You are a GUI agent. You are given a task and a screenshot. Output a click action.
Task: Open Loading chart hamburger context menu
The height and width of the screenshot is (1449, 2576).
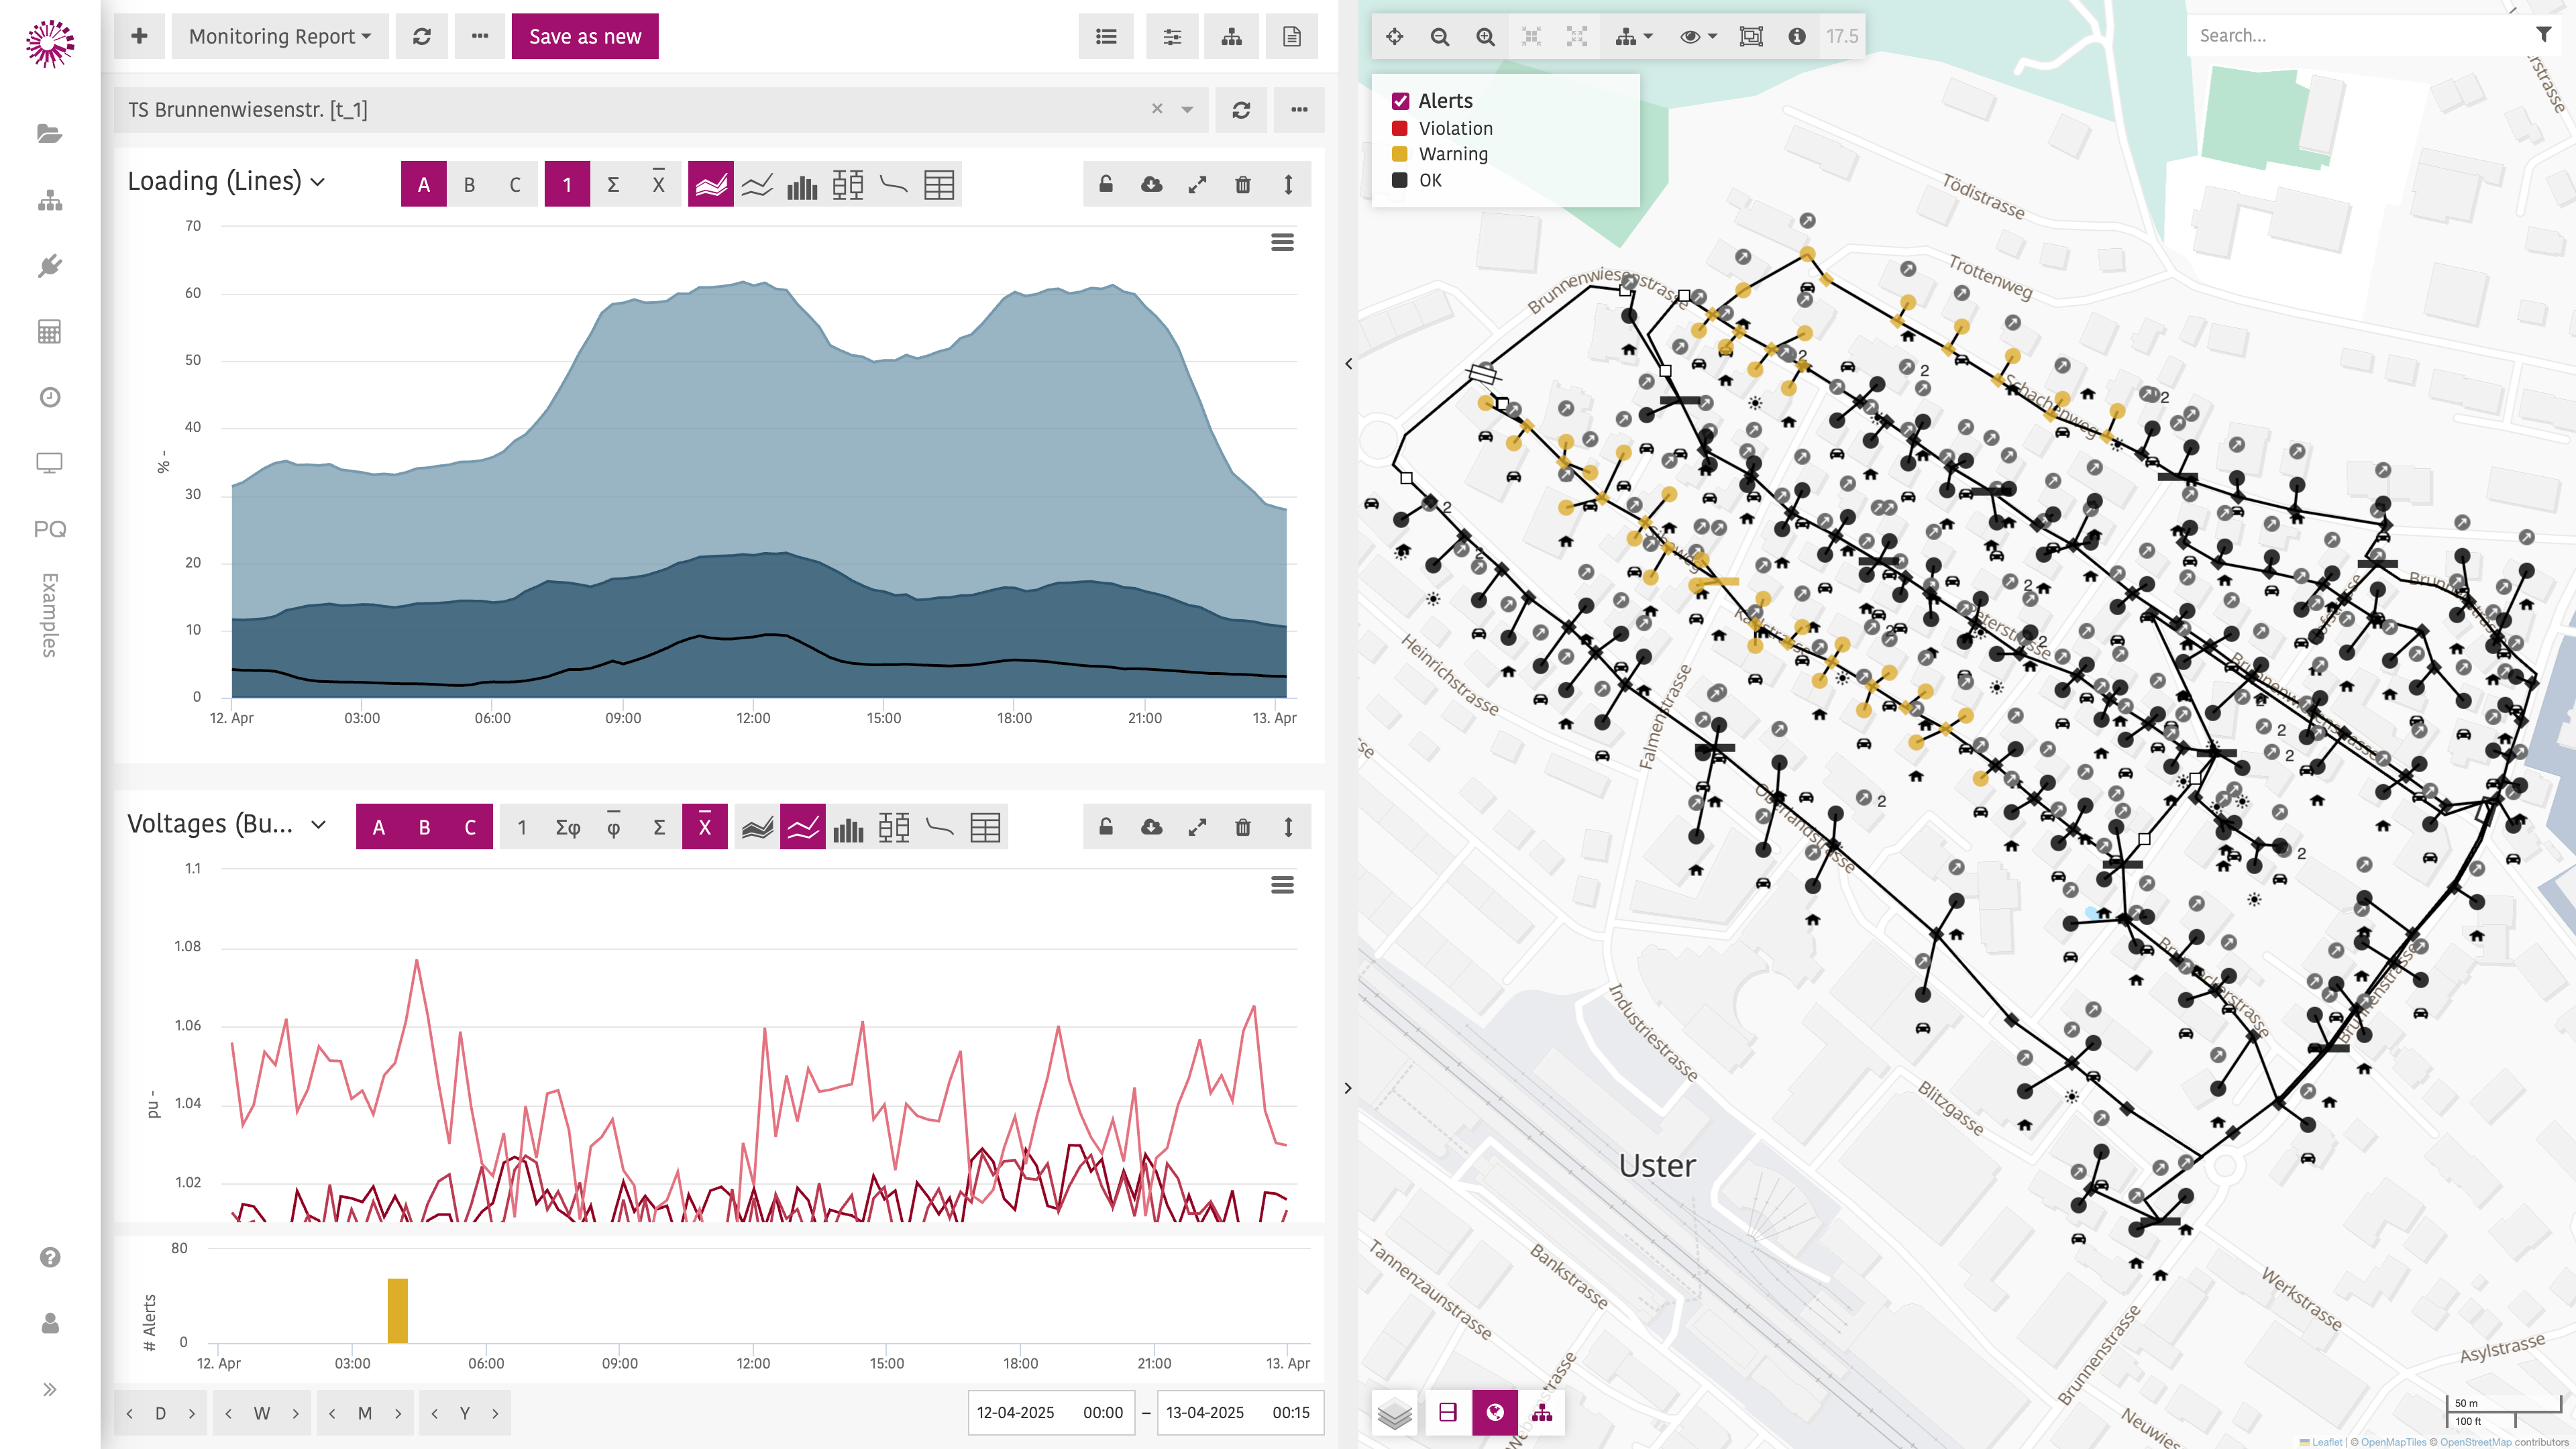[x=1282, y=242]
